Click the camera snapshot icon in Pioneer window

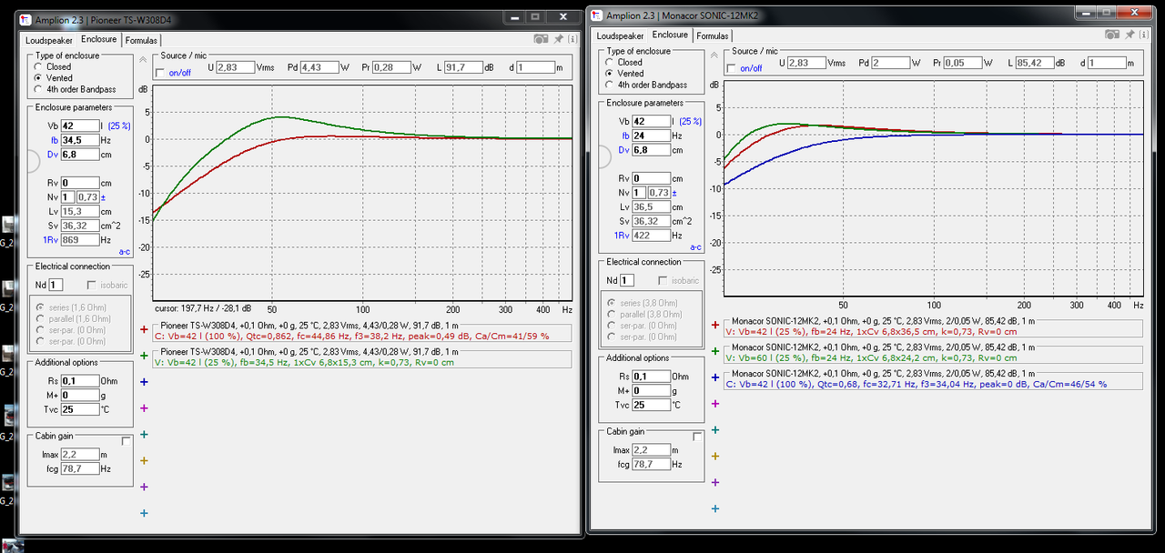541,38
